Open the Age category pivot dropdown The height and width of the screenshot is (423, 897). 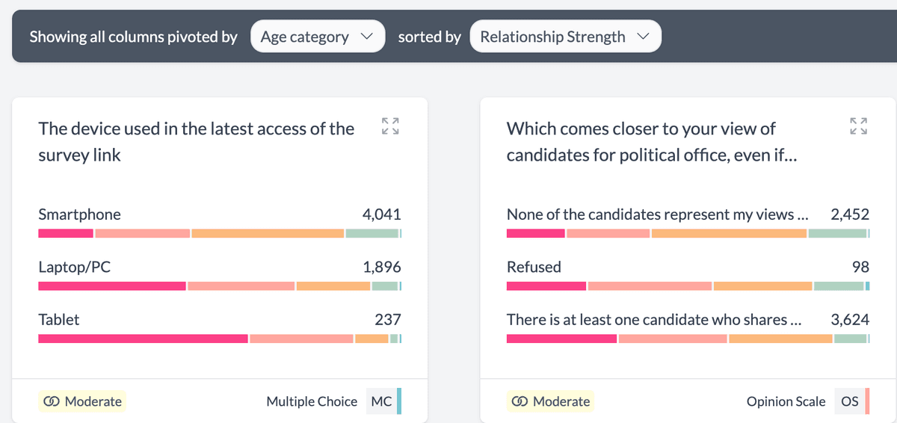click(x=317, y=37)
